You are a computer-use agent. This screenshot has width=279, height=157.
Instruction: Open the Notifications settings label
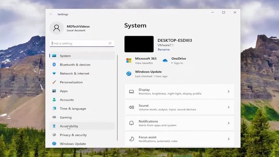point(148,121)
